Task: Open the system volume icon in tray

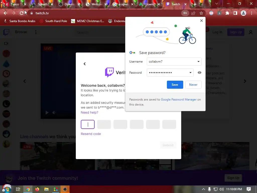Action: point(222,189)
